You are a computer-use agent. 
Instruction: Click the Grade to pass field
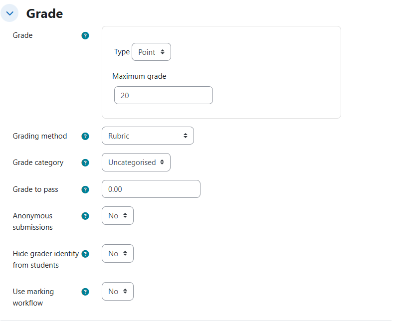(151, 189)
